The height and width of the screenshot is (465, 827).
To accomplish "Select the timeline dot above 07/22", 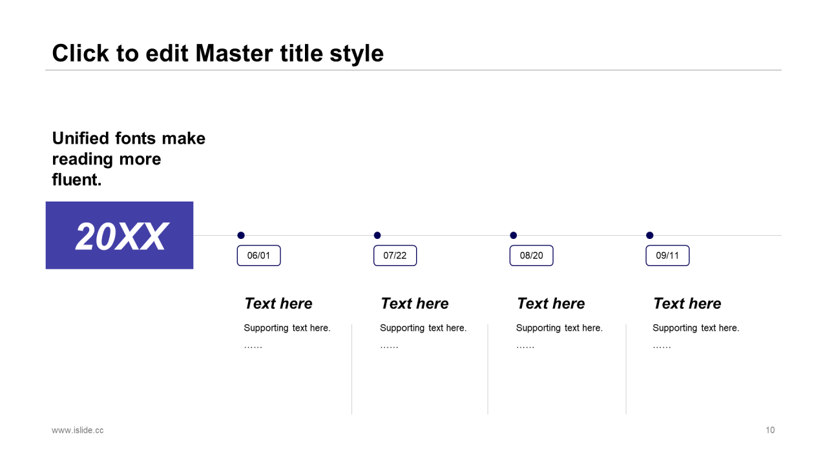I will [x=377, y=235].
